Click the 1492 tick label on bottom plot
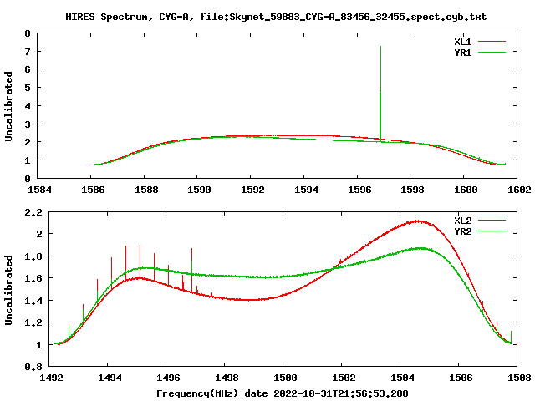 (x=51, y=378)
